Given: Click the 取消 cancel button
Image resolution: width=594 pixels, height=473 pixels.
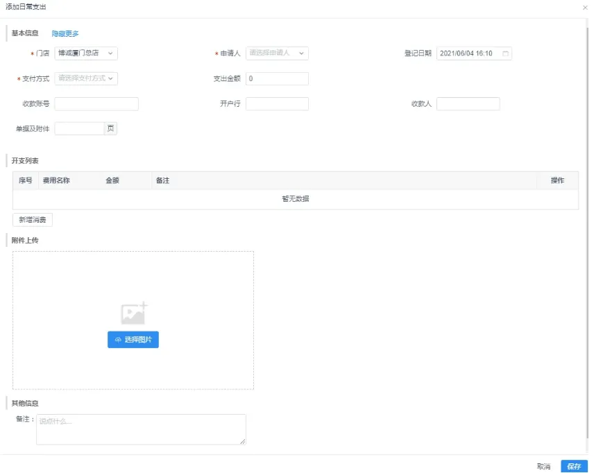Looking at the screenshot, I should pos(543,466).
